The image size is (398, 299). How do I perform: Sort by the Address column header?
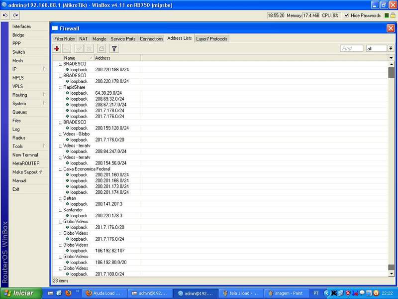click(x=117, y=58)
